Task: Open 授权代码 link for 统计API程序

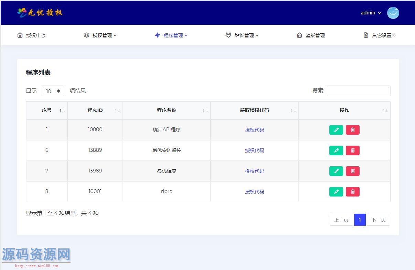Action: pos(255,130)
